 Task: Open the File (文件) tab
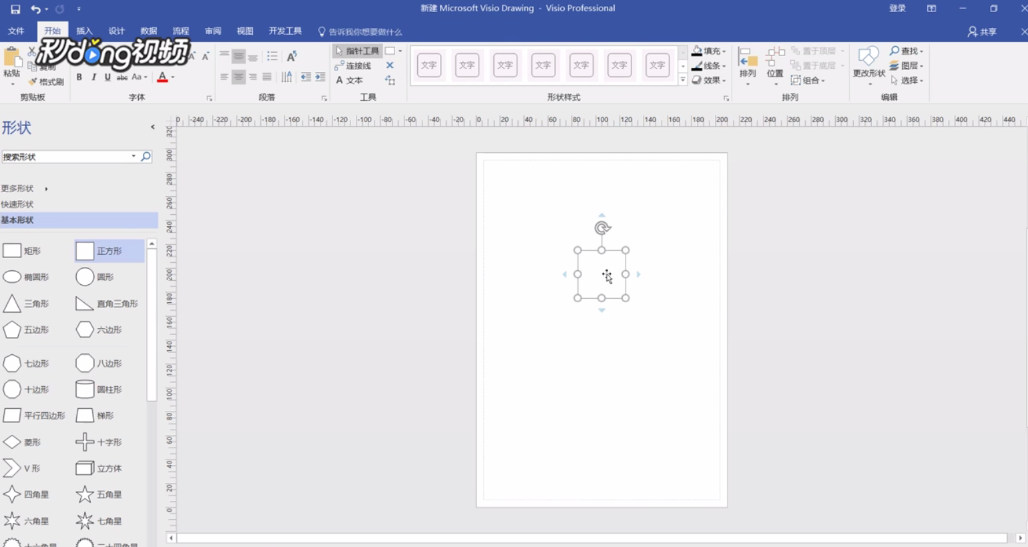(16, 31)
